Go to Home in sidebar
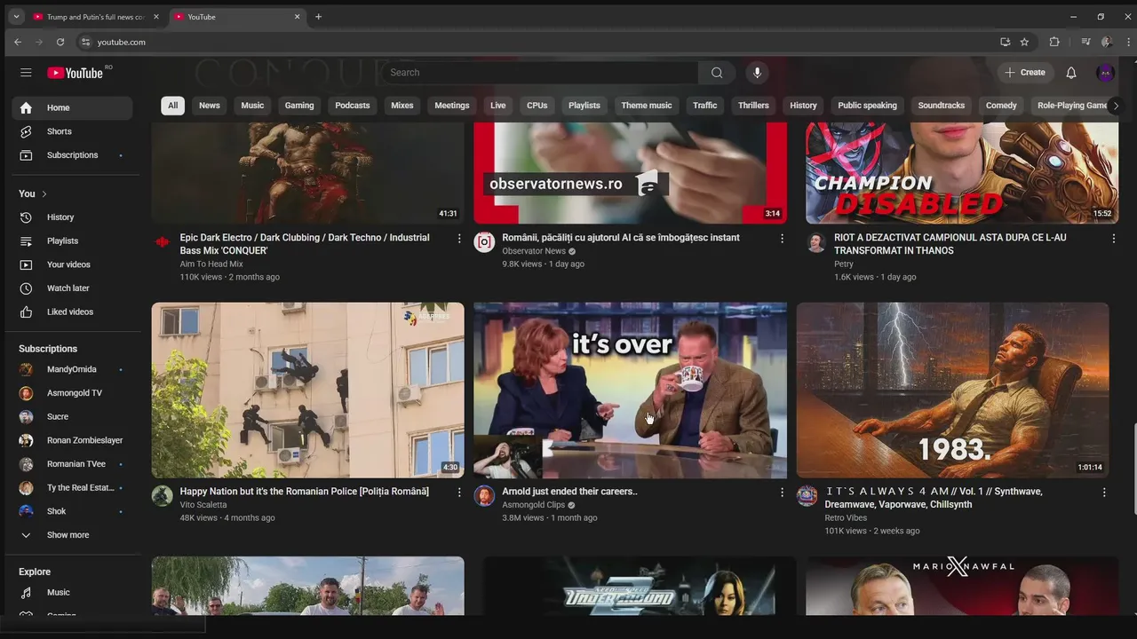 pos(71,108)
